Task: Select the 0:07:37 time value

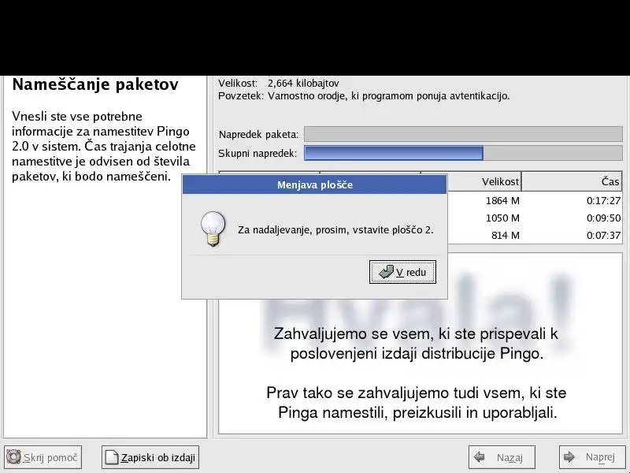Action: click(x=603, y=235)
